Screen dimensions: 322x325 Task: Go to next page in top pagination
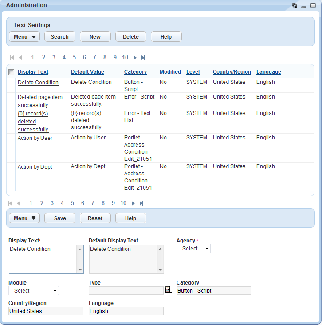(x=135, y=58)
